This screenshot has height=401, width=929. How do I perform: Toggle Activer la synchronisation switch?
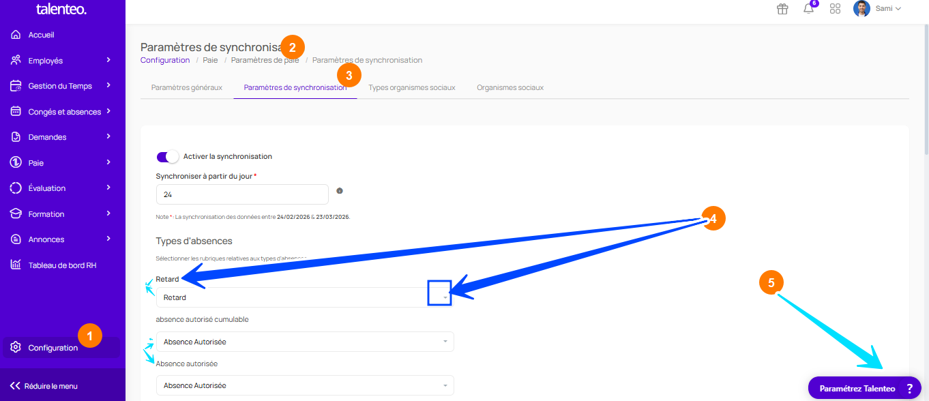(167, 157)
